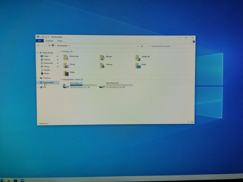Select the Dysk lokalny (C:) drive icon
The height and width of the screenshot is (182, 243).
(66, 86)
